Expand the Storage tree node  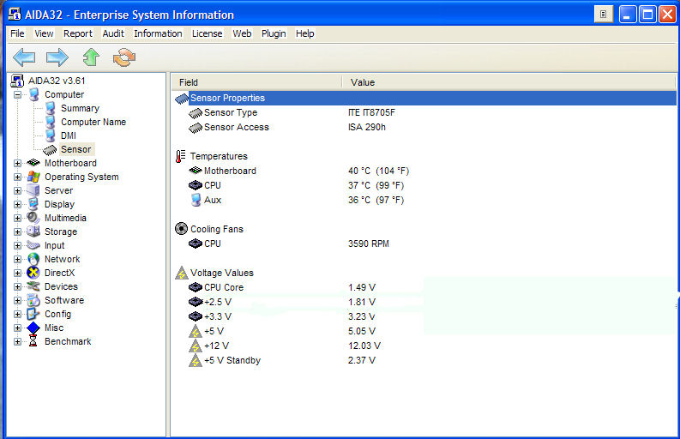(x=17, y=232)
